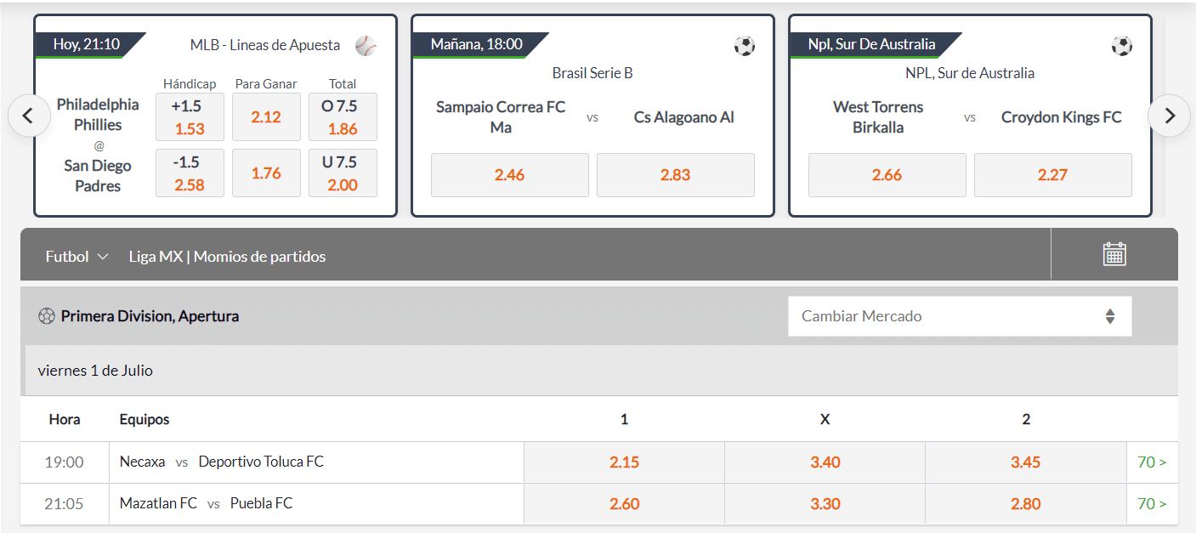This screenshot has height=533, width=1196.
Task: Click the Primera Division soccer ball icon
Action: point(48,315)
